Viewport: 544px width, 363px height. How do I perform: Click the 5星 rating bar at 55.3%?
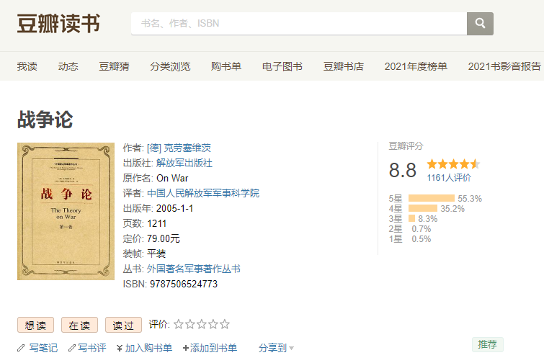tap(432, 198)
